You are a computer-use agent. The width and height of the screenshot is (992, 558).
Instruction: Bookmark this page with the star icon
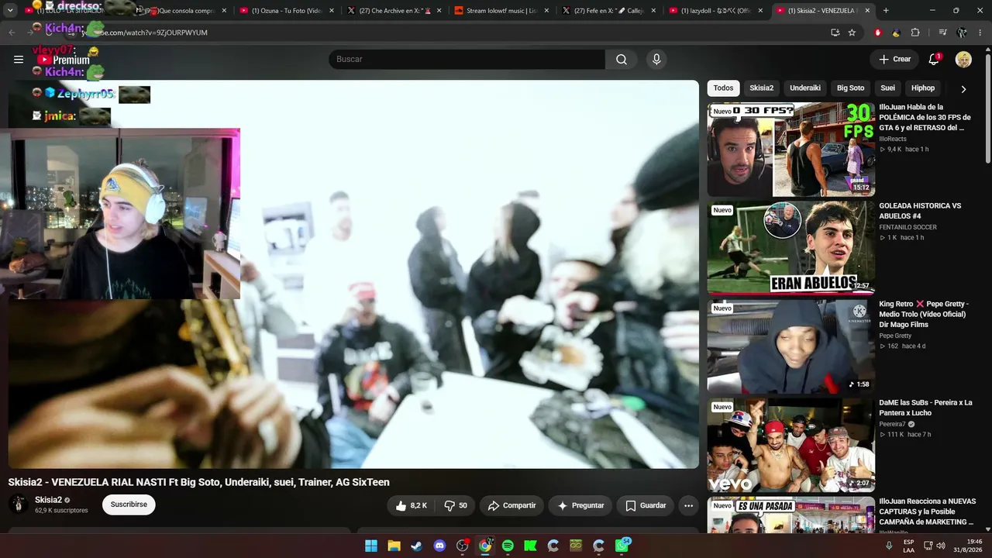(x=852, y=33)
